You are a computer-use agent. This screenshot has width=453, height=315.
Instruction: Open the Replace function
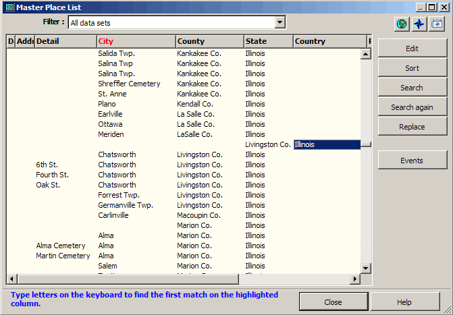(x=412, y=127)
